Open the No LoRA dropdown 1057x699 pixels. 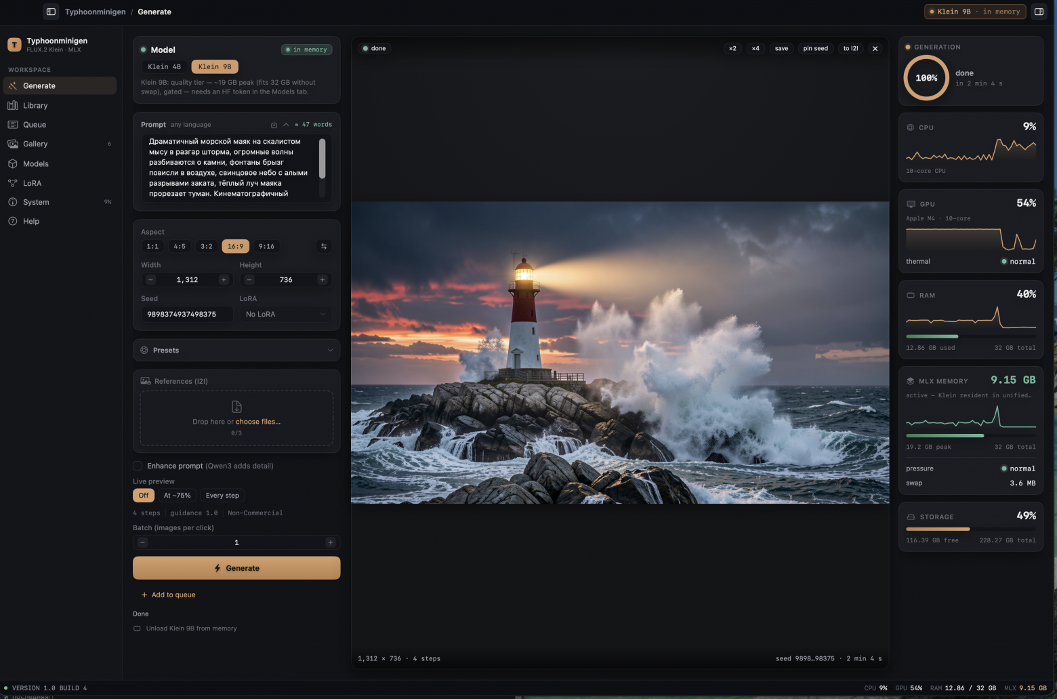pos(285,314)
